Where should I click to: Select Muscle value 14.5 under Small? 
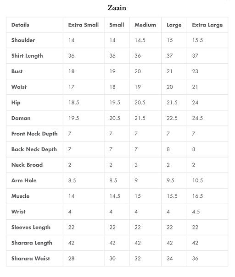pos(115,196)
